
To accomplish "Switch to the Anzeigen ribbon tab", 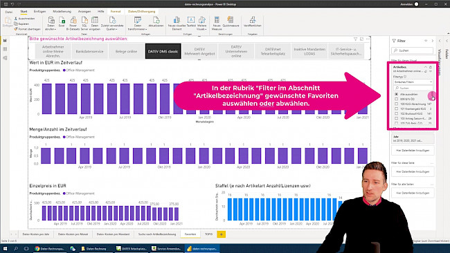I will (x=84, y=12).
